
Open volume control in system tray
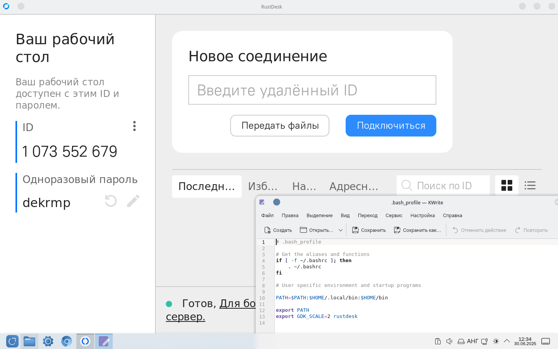coord(449,341)
